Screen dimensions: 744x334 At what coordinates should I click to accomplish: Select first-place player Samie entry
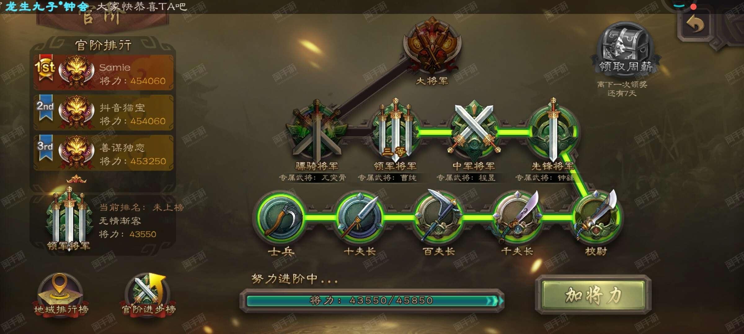pyautogui.click(x=104, y=72)
